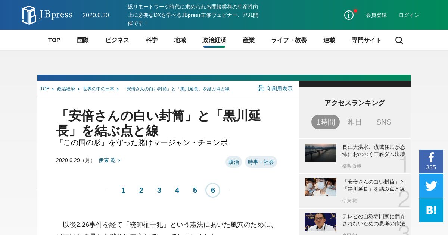Open 政治経済 navigation item
Image resolution: width=448 pixels, height=235 pixels.
pos(214,40)
